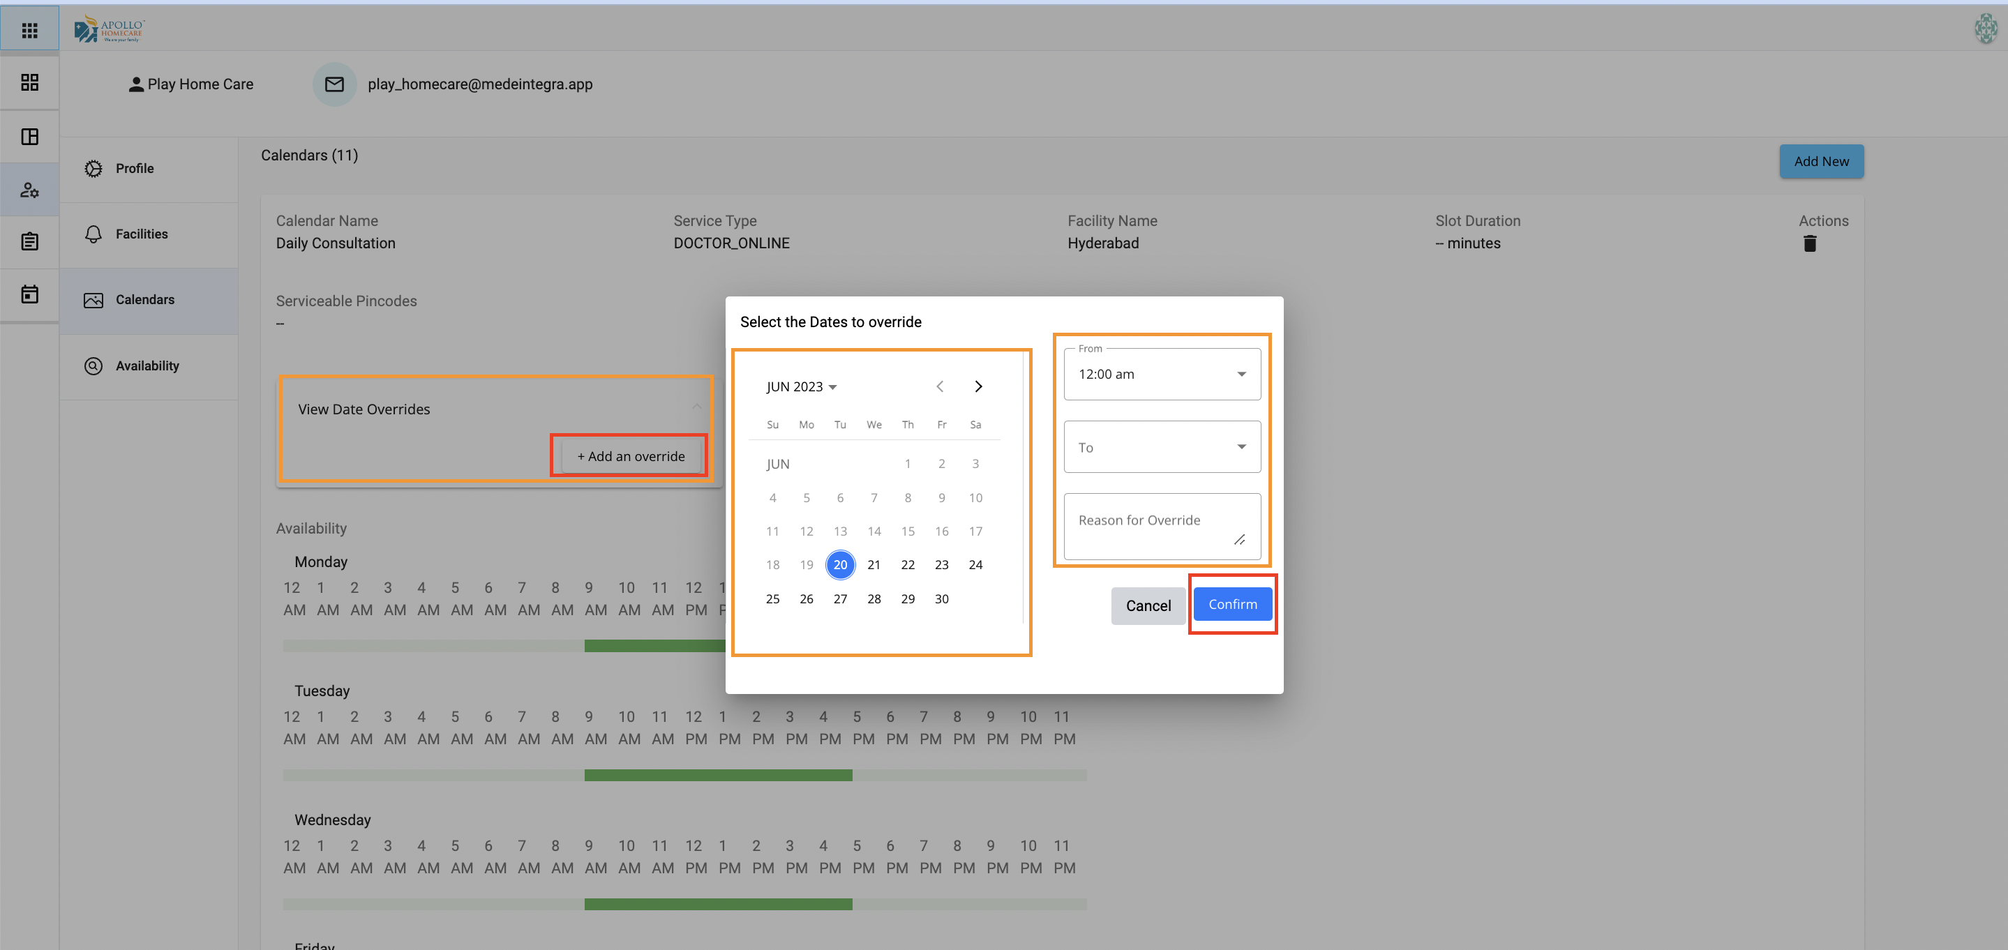
Task: Open the clipboard list sidebar icon
Action: pos(29,241)
